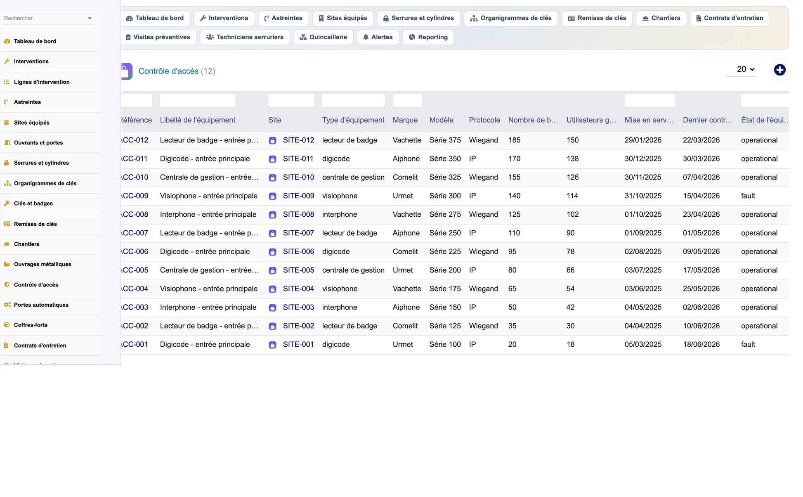Open the Sites équipés top tab
803x497 pixels.
343,18
